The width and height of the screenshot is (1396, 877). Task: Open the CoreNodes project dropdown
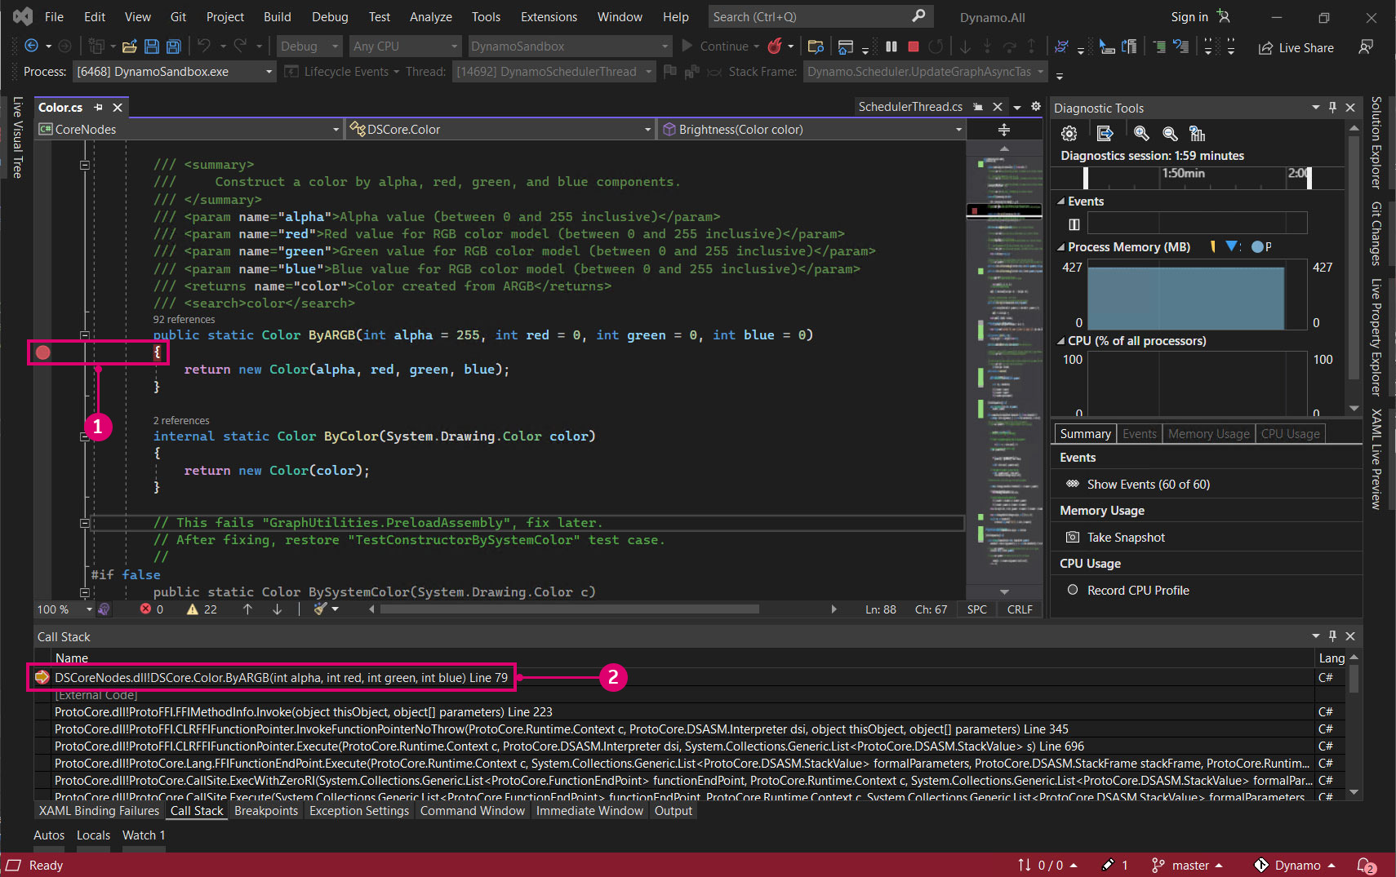pos(189,130)
